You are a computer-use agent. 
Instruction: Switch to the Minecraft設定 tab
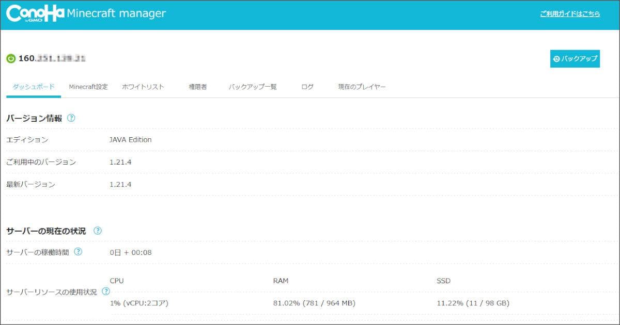pyautogui.click(x=88, y=87)
